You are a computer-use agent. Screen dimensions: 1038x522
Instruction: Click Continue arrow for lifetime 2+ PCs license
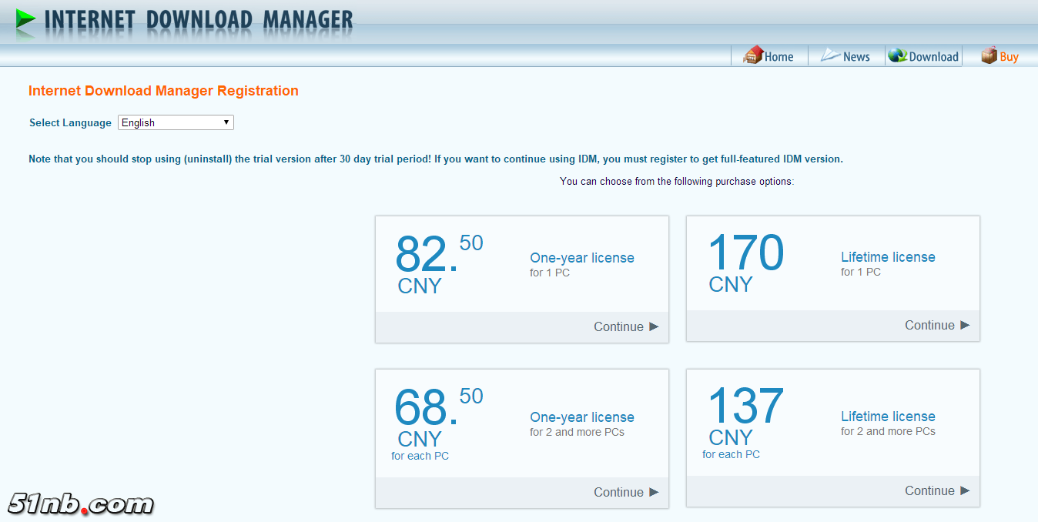(x=965, y=490)
